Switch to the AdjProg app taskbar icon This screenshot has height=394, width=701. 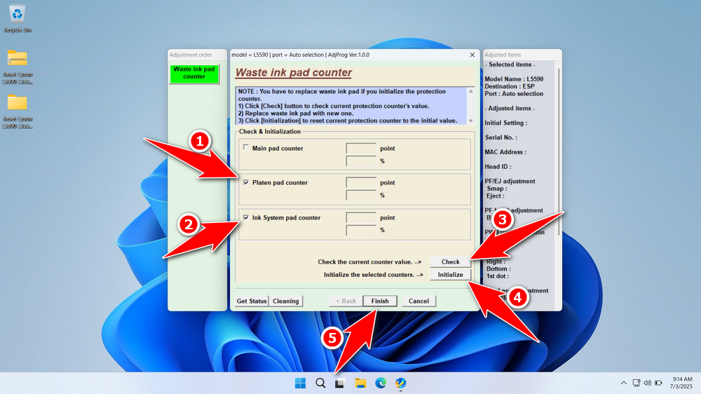coord(400,383)
